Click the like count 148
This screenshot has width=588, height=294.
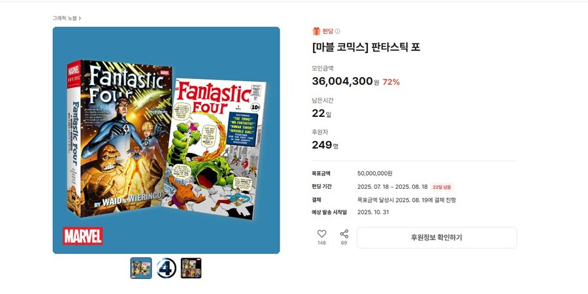(x=321, y=243)
